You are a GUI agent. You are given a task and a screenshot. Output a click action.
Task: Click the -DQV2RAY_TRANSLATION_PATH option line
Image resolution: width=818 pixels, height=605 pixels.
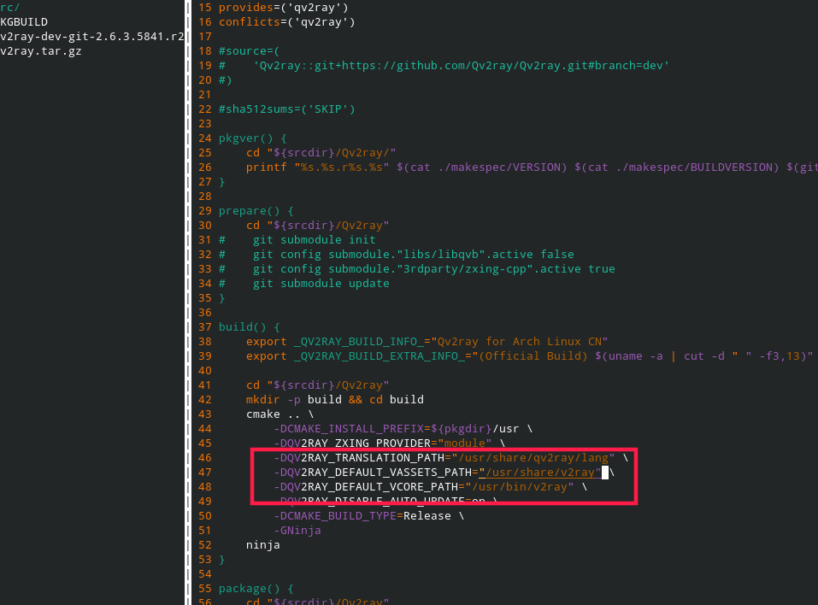tap(450, 458)
